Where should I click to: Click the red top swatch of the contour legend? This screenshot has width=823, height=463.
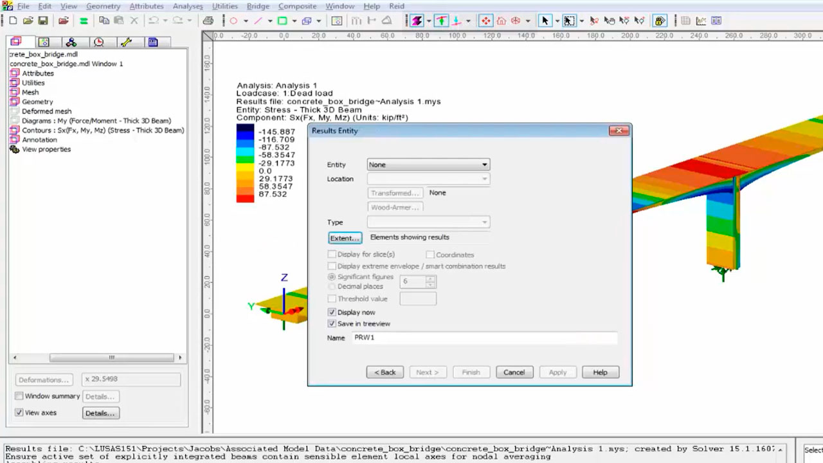coord(245,199)
